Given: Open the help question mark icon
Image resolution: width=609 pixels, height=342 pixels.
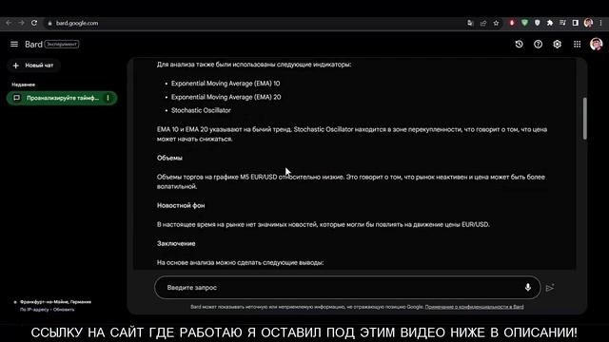Looking at the screenshot, I should (x=538, y=45).
